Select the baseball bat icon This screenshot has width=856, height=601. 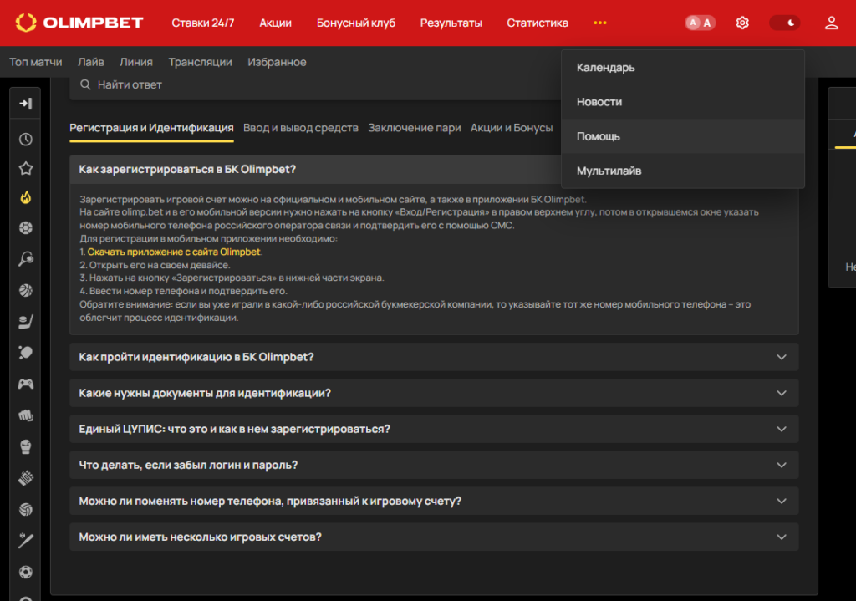click(x=26, y=541)
